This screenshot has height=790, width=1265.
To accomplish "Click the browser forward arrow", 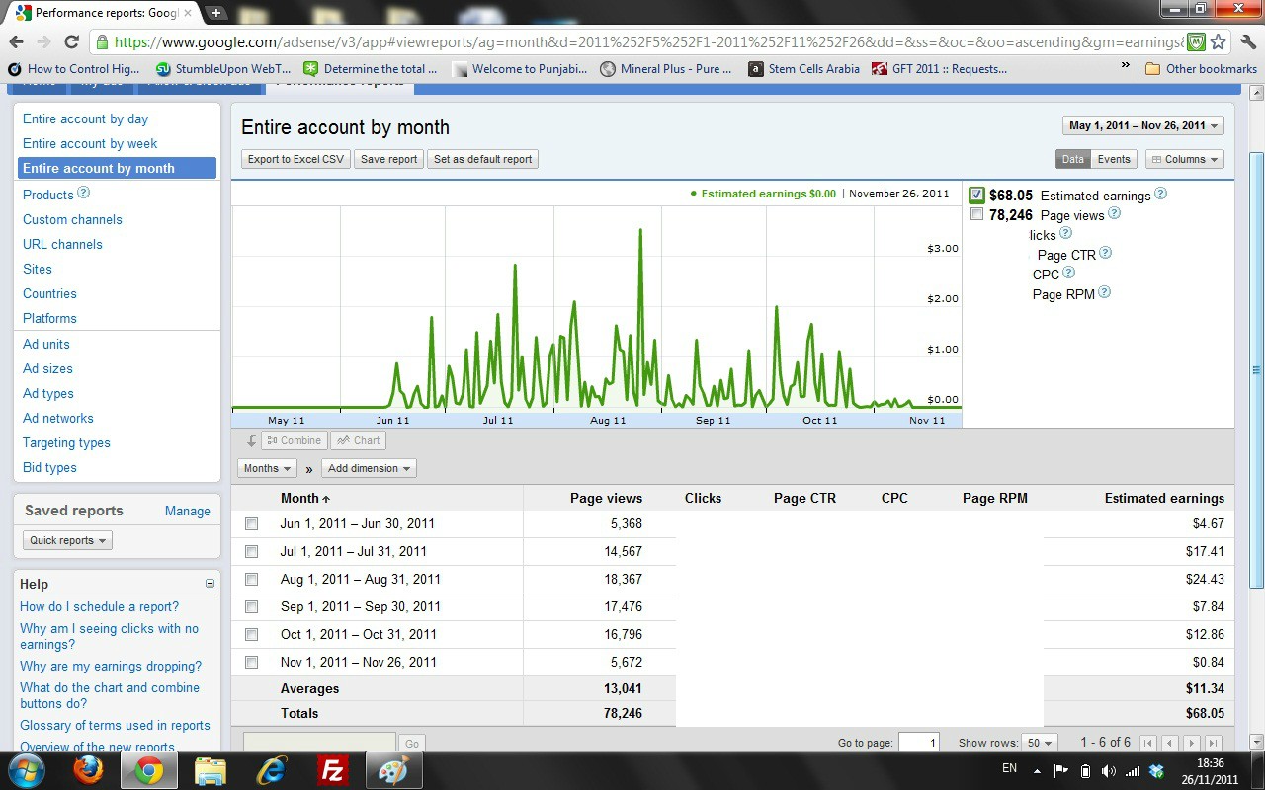I will pos(43,41).
